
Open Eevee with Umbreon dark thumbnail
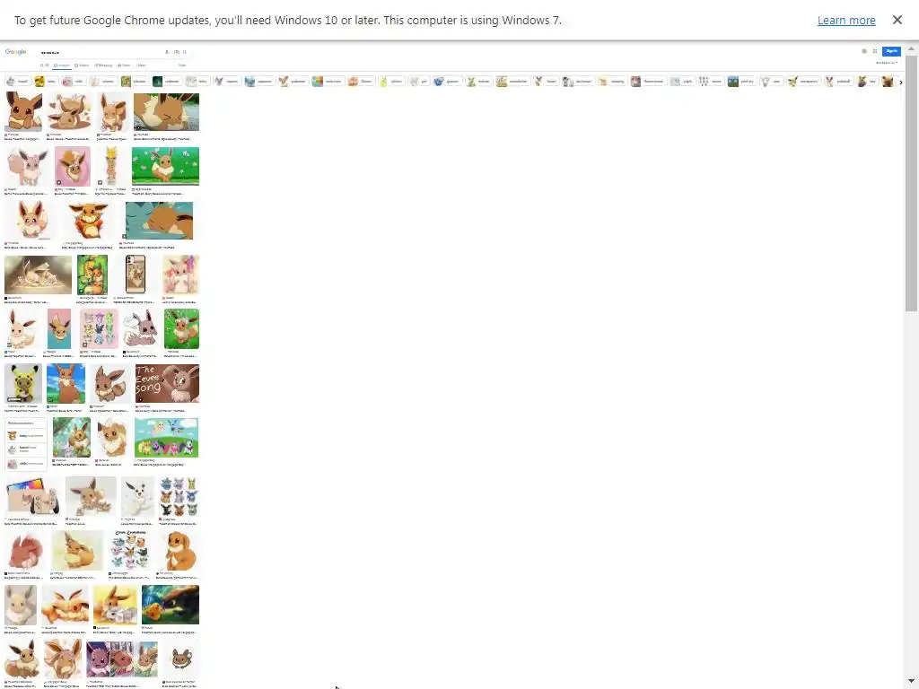tap(171, 605)
